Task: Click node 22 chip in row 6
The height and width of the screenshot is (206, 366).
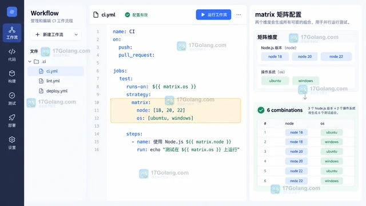Action: [x=296, y=181]
